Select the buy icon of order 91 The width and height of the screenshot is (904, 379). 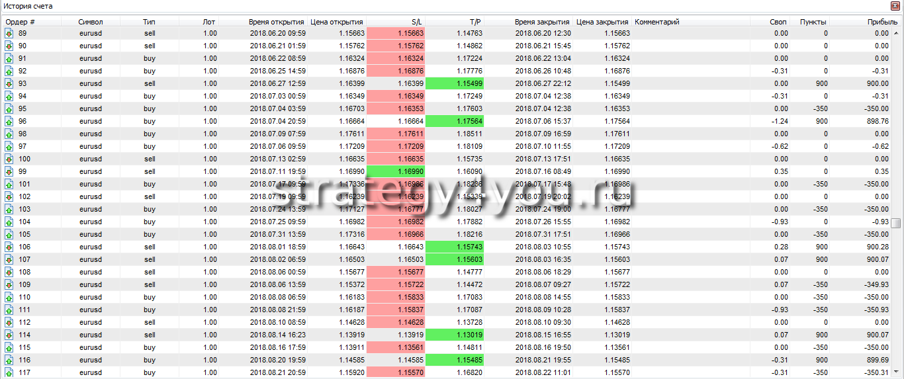9,58
